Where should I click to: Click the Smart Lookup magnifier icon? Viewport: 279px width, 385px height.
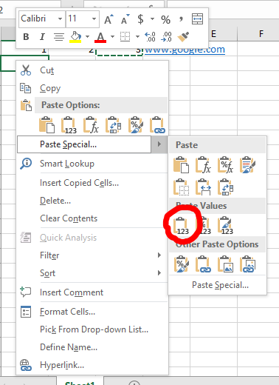tap(26, 164)
